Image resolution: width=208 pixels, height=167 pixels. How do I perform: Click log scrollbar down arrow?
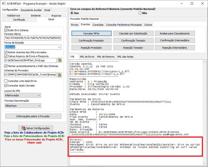204,163
